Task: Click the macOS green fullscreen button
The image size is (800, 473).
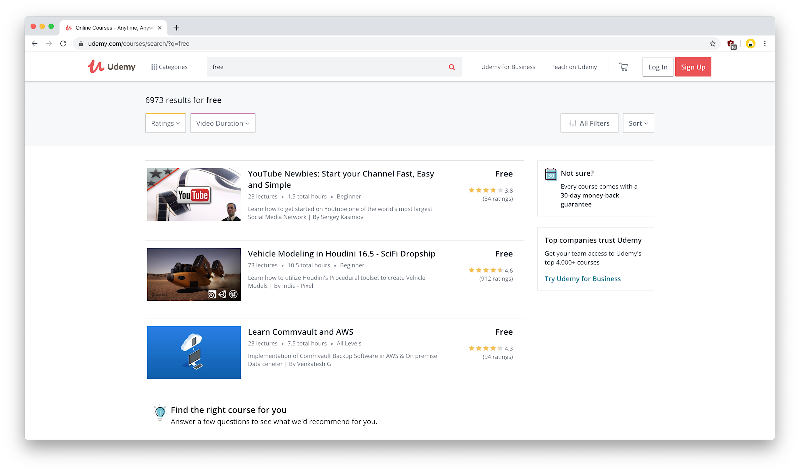Action: (x=51, y=27)
